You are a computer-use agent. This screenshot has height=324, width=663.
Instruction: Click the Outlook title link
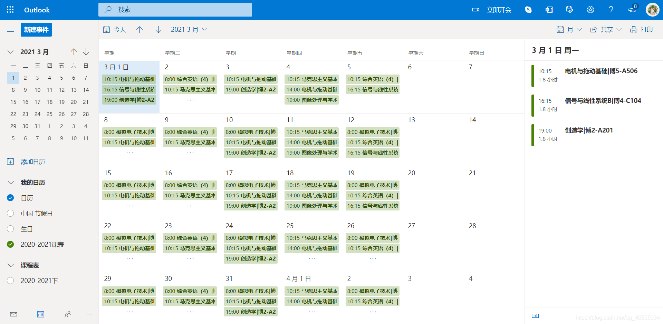pyautogui.click(x=37, y=10)
